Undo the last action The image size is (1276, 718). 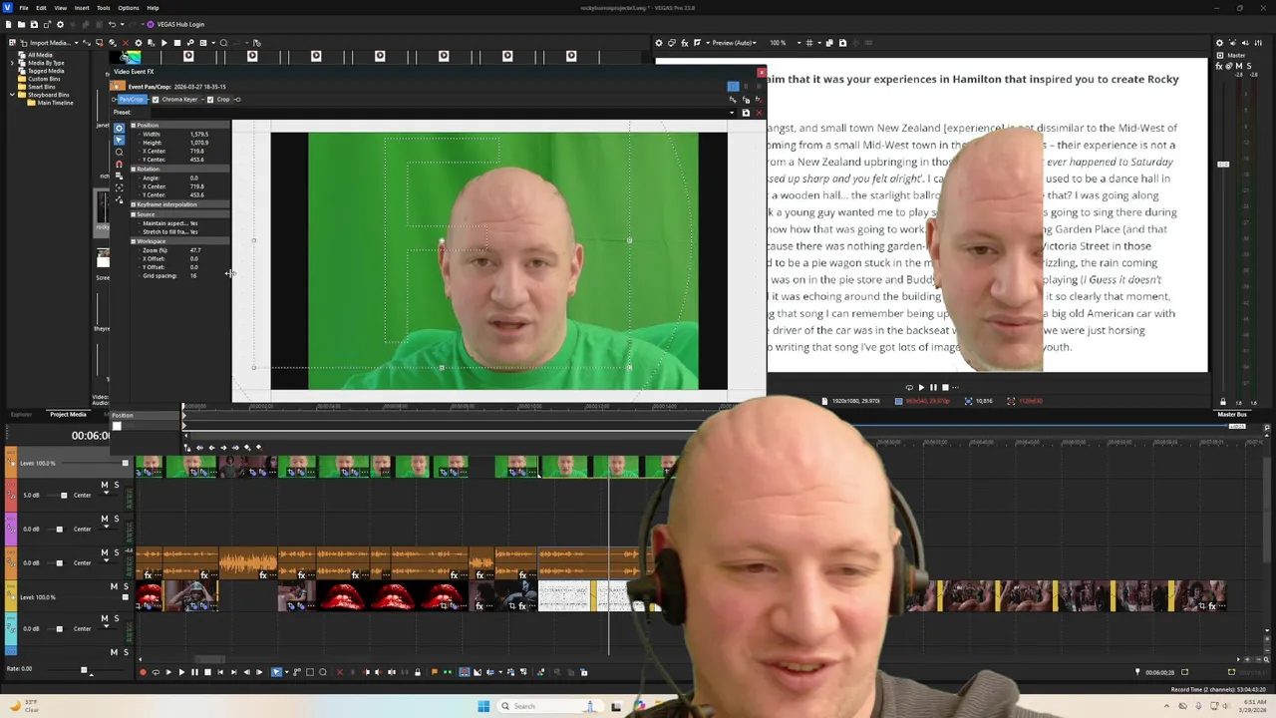[x=112, y=24]
